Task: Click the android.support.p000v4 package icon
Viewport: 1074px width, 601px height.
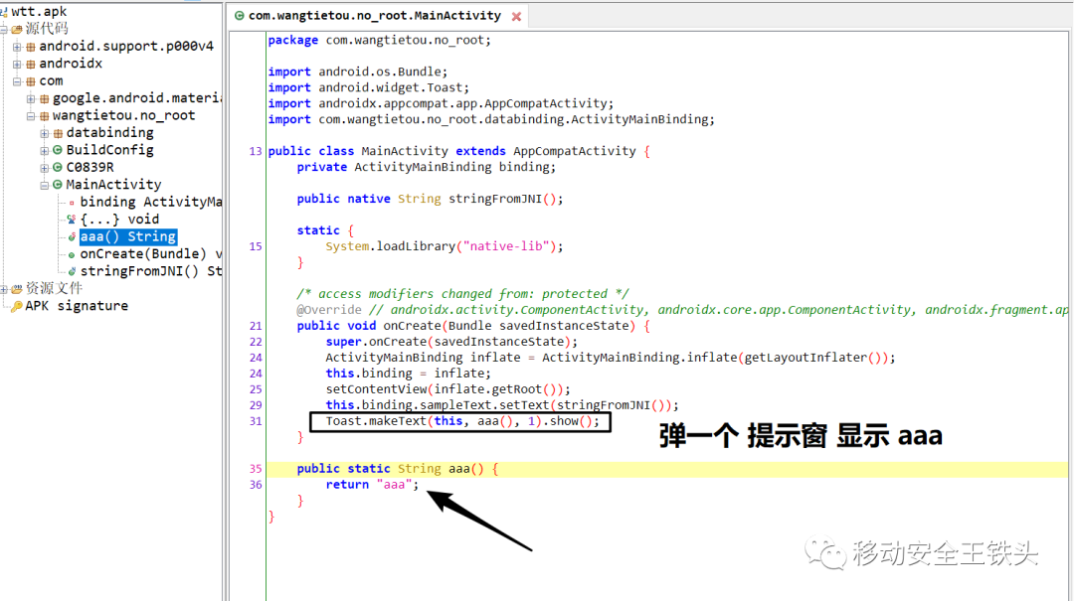Action: (30, 47)
